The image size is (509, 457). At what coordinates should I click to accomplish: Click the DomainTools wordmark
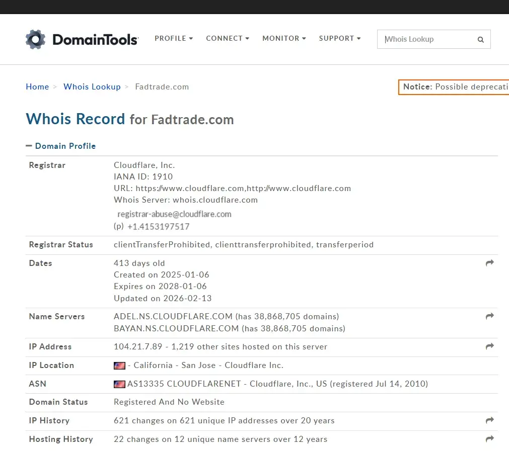click(96, 40)
